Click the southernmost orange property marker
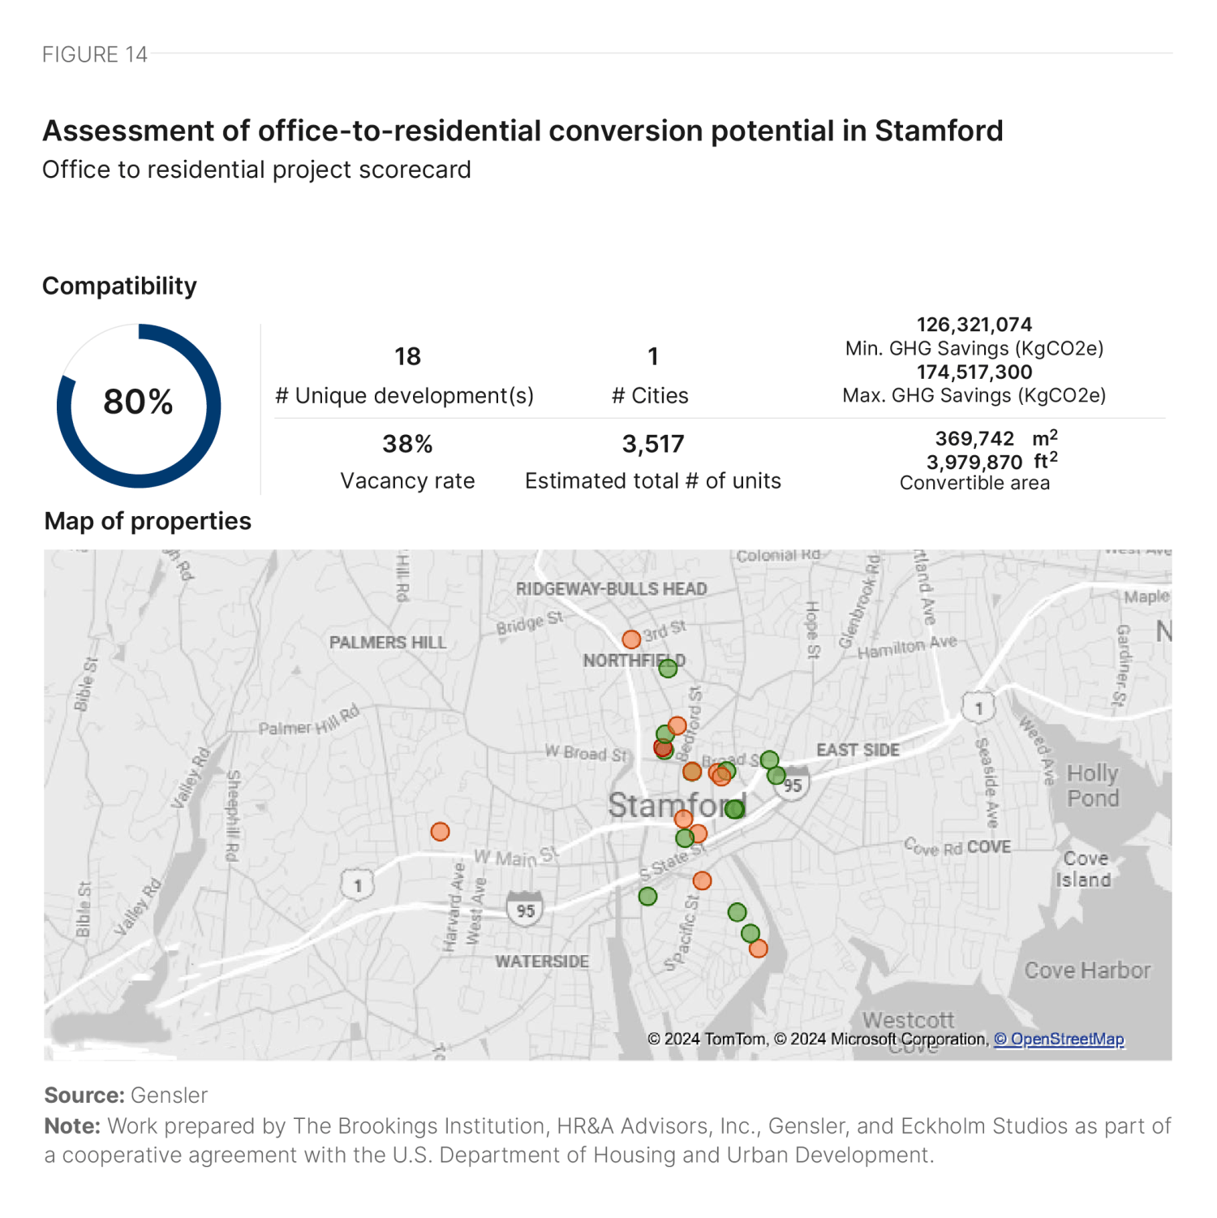This screenshot has width=1217, height=1218. click(x=758, y=949)
